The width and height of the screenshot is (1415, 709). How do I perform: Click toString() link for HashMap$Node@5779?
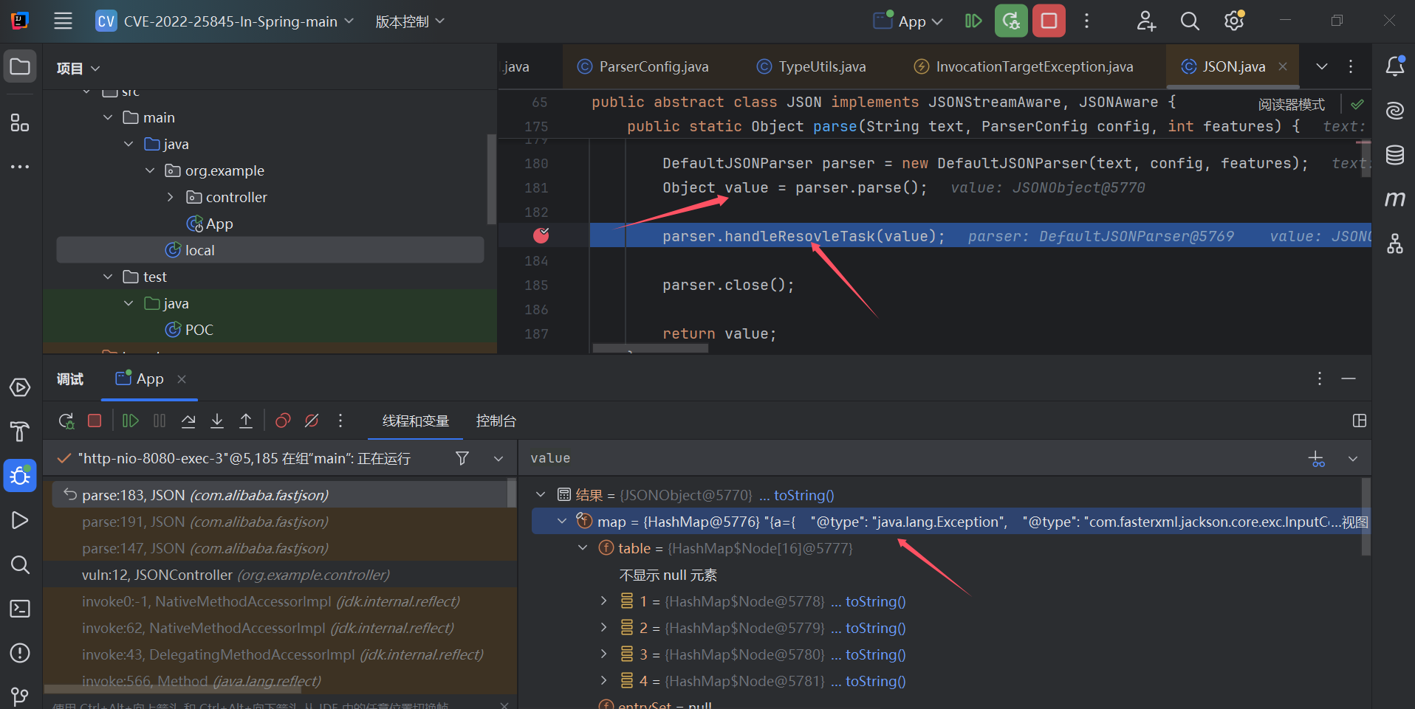[x=875, y=628]
